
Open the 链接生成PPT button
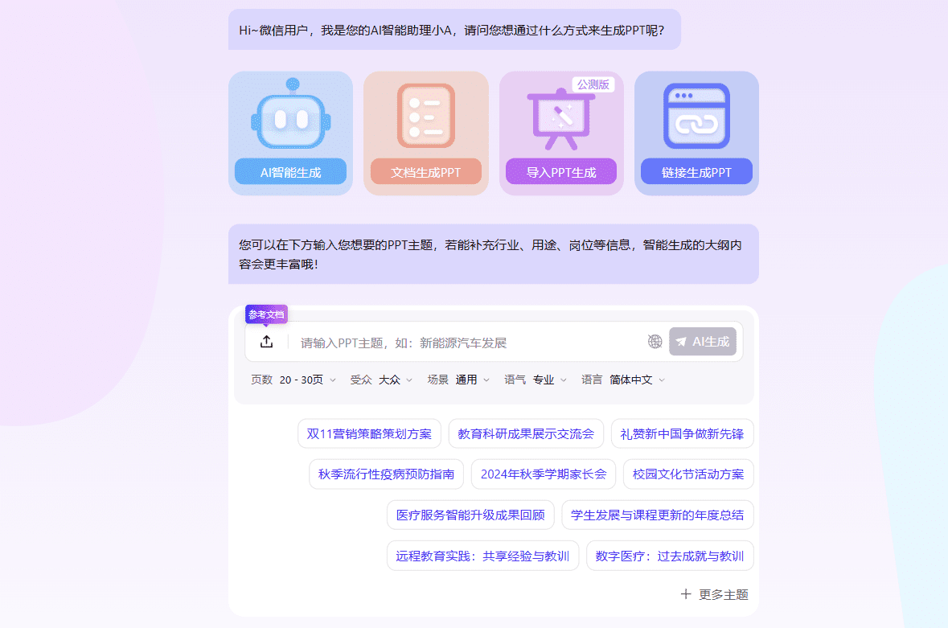pos(696,171)
